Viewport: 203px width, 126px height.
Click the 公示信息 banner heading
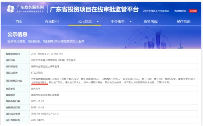17,34
